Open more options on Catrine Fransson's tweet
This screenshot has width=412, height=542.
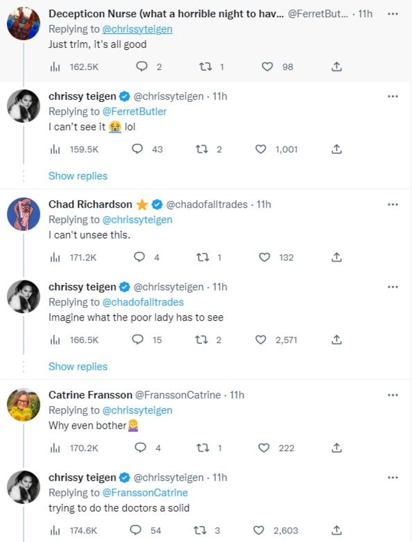(x=393, y=395)
